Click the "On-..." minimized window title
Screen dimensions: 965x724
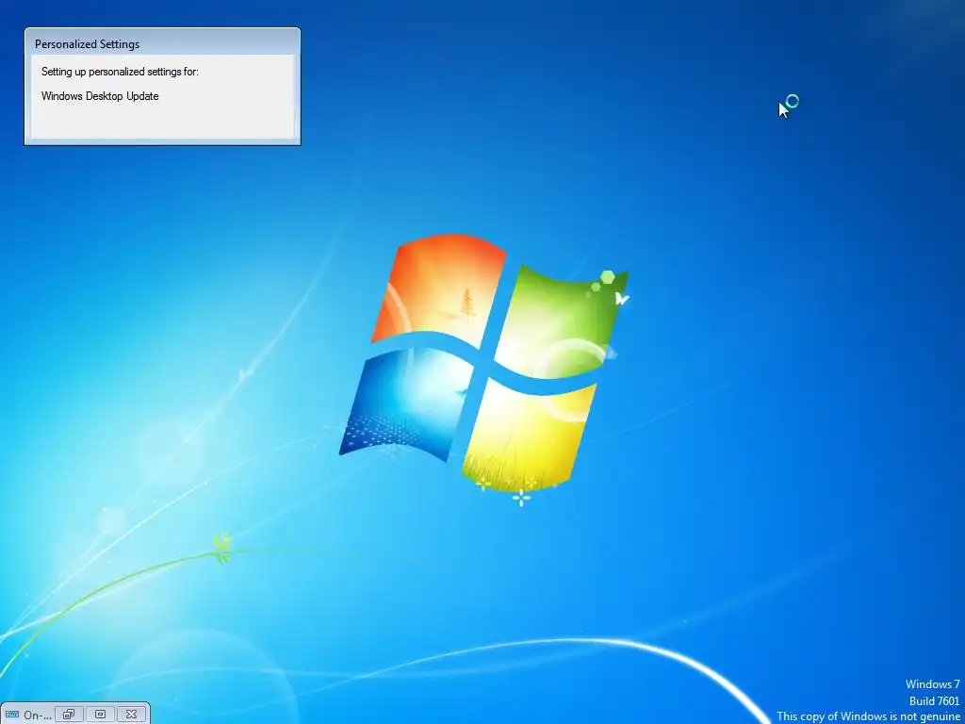pos(38,715)
